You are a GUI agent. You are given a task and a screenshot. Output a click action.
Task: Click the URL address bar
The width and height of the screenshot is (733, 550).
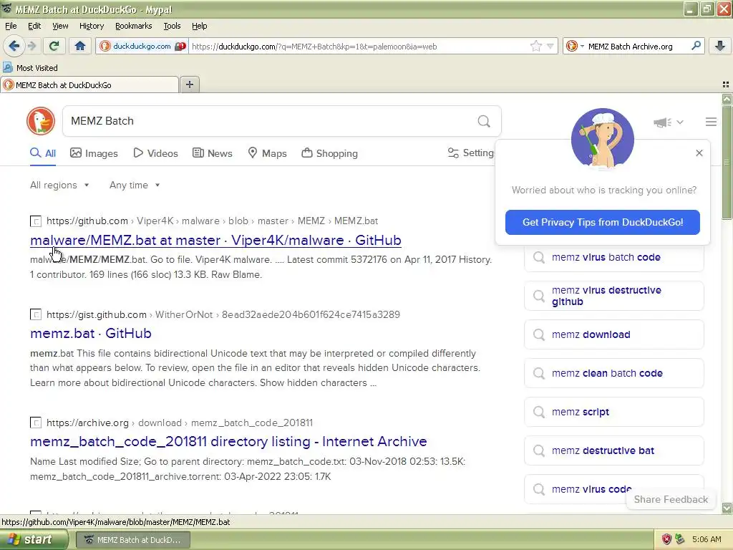[x=358, y=47]
